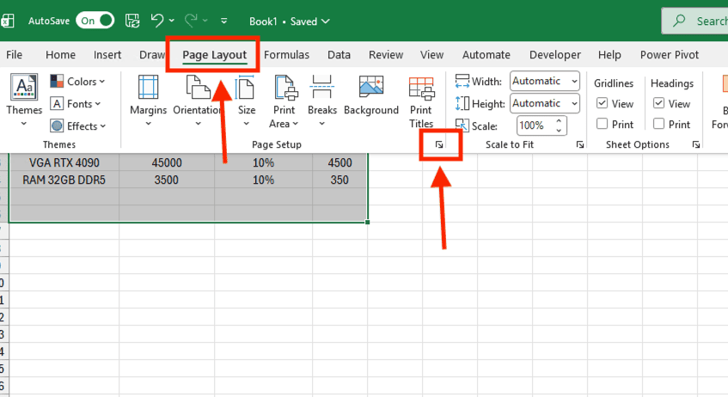Expand the Orientation dropdown chevron

[x=198, y=124]
